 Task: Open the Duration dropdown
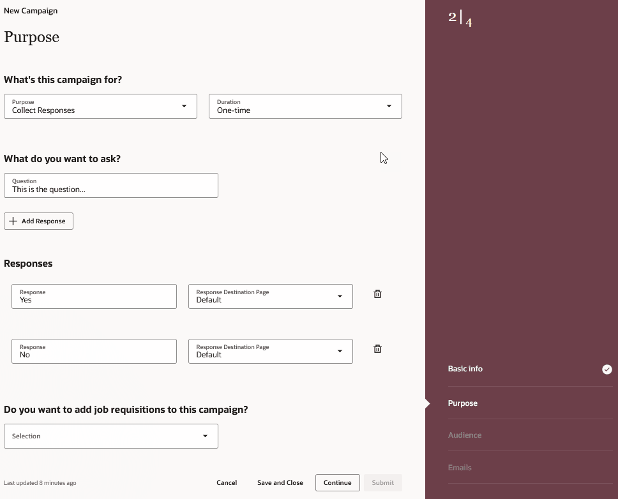[305, 107]
